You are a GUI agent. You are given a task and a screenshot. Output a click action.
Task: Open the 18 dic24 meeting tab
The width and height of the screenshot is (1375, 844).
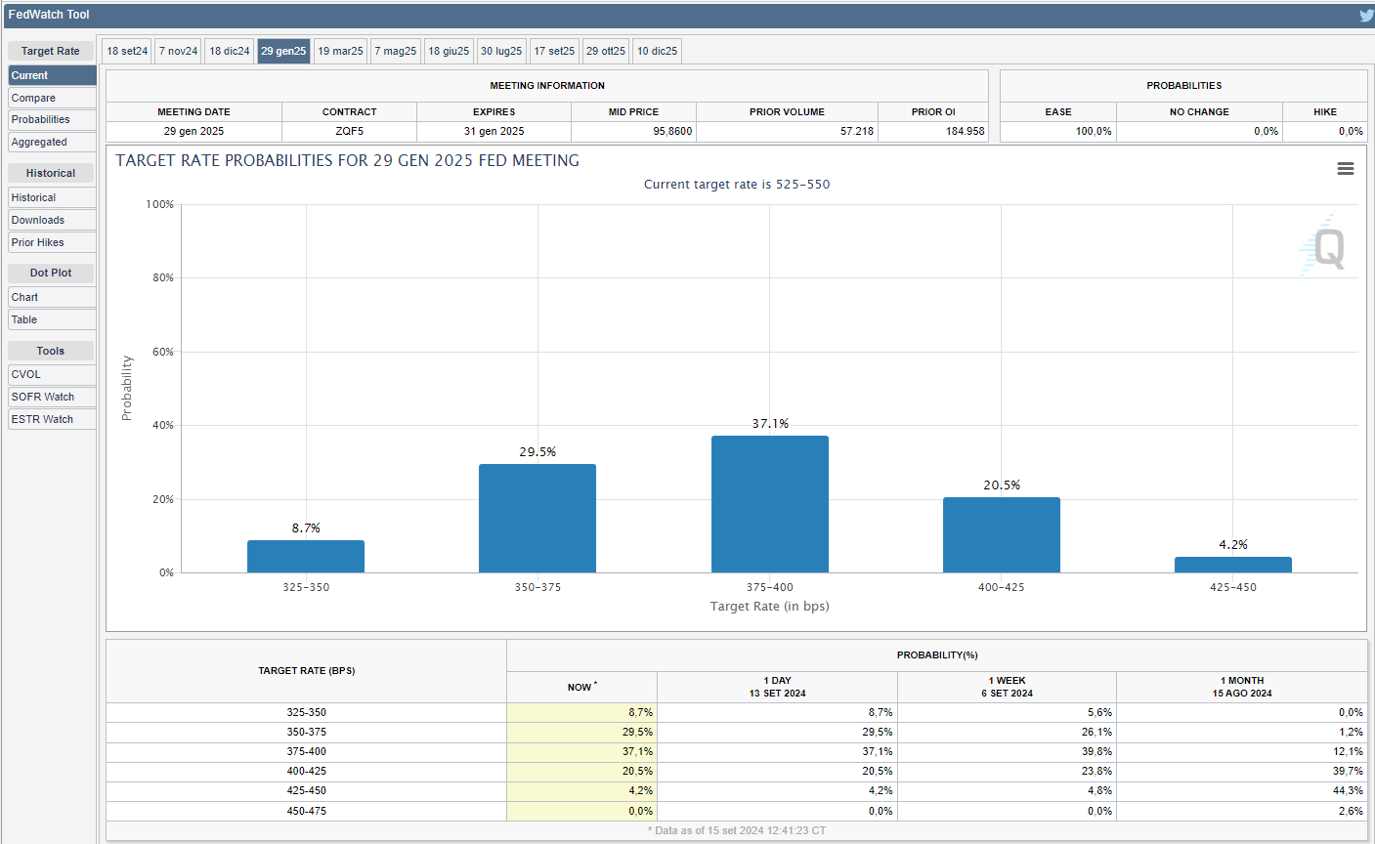pos(230,51)
